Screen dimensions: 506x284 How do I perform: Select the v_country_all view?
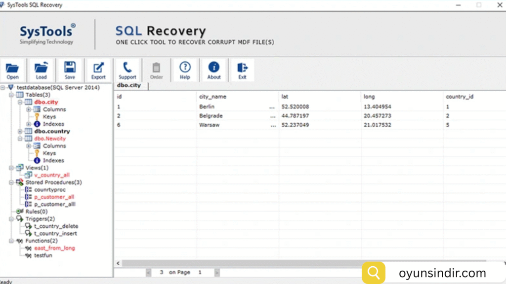click(51, 175)
